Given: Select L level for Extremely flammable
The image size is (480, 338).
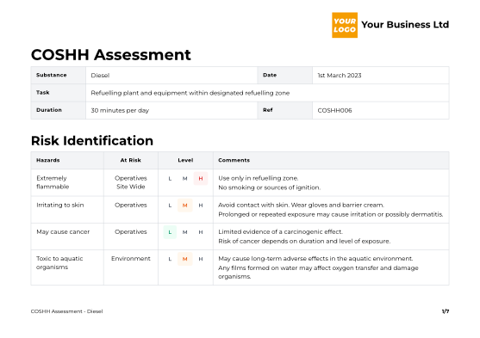Looking at the screenshot, I should [x=170, y=179].
